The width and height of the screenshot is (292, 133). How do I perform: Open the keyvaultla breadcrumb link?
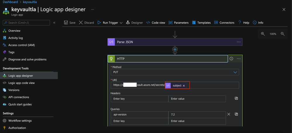30,2
